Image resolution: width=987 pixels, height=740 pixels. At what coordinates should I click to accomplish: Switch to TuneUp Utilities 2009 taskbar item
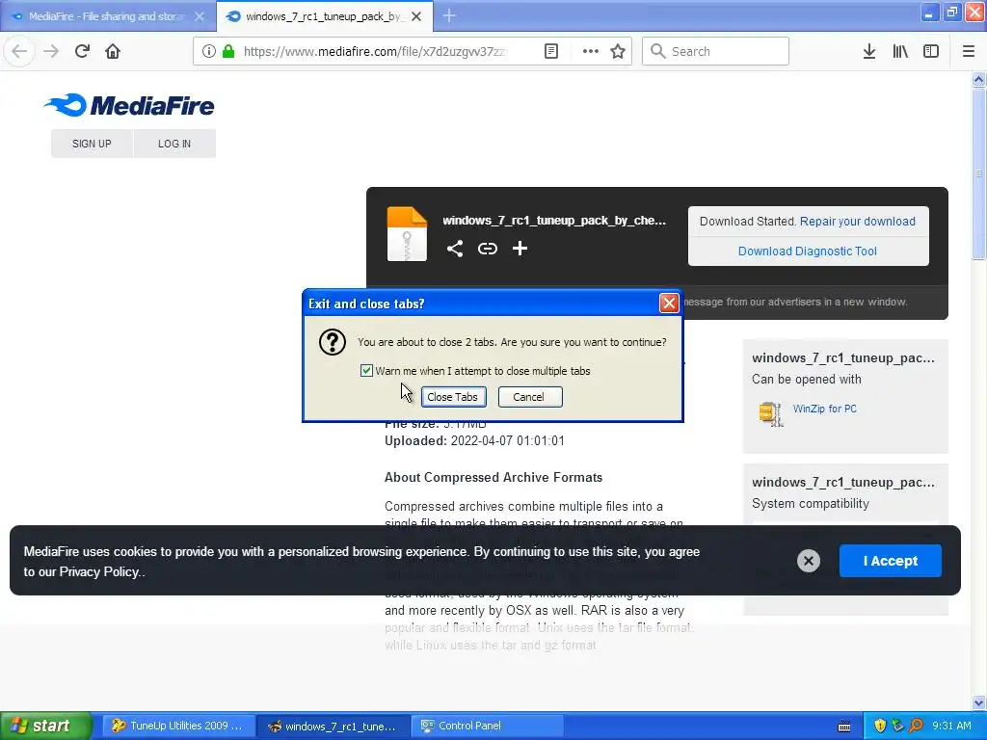[178, 726]
